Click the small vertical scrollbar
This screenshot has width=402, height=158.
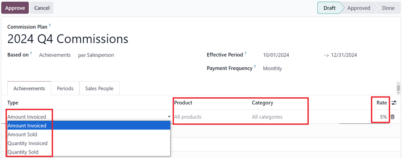point(398,88)
